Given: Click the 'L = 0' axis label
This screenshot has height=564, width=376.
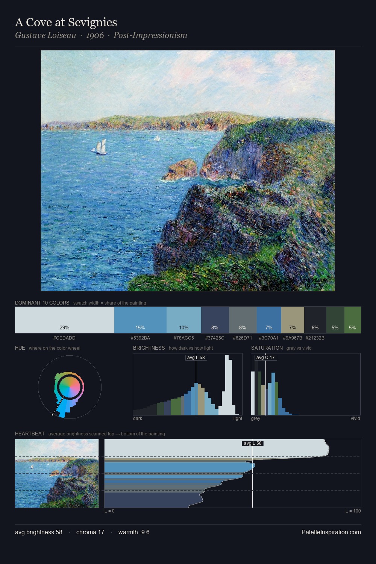Looking at the screenshot, I should pos(109,511).
